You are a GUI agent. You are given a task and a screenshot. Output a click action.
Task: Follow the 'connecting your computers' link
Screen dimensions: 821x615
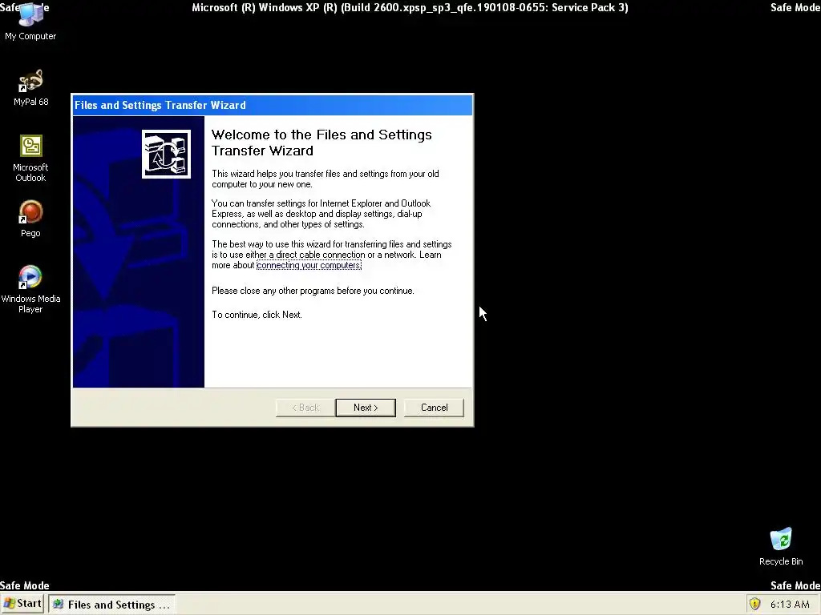309,265
